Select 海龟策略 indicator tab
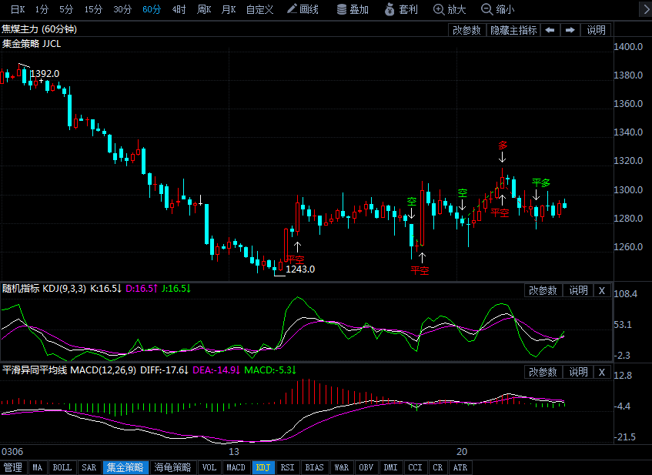The image size is (652, 475). 172,467
